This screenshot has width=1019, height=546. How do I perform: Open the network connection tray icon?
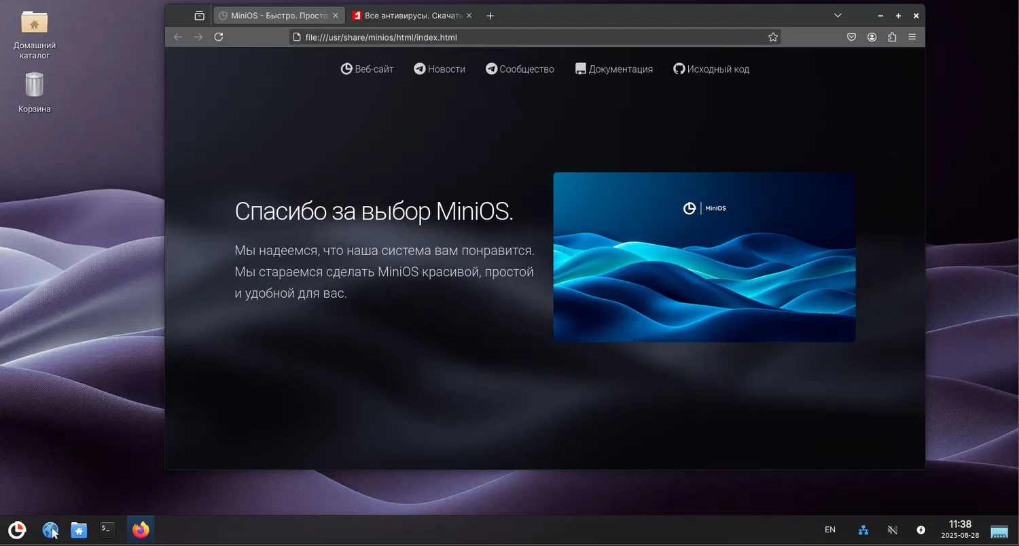pos(863,530)
